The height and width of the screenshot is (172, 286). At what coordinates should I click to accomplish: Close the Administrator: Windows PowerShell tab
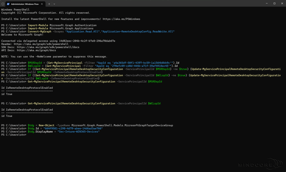pyautogui.click(x=42, y=4)
